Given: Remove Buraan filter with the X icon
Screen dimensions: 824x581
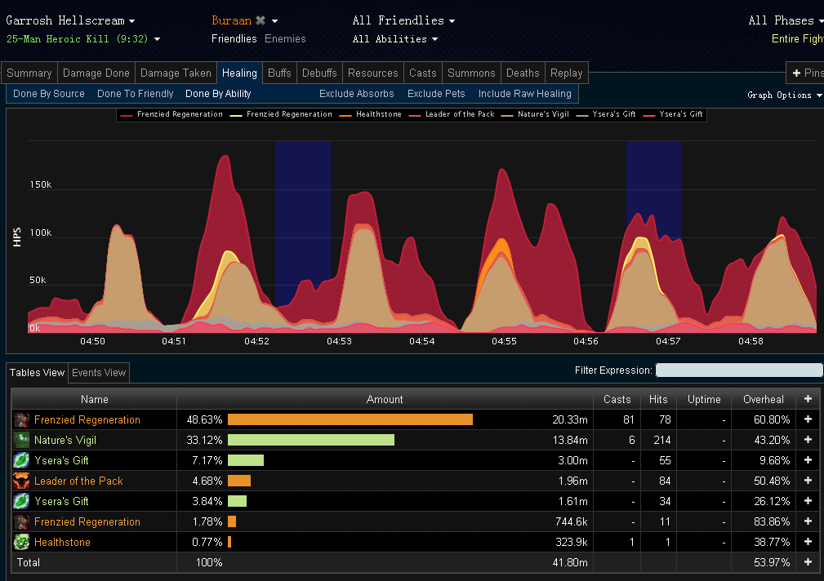Looking at the screenshot, I should pyautogui.click(x=261, y=20).
